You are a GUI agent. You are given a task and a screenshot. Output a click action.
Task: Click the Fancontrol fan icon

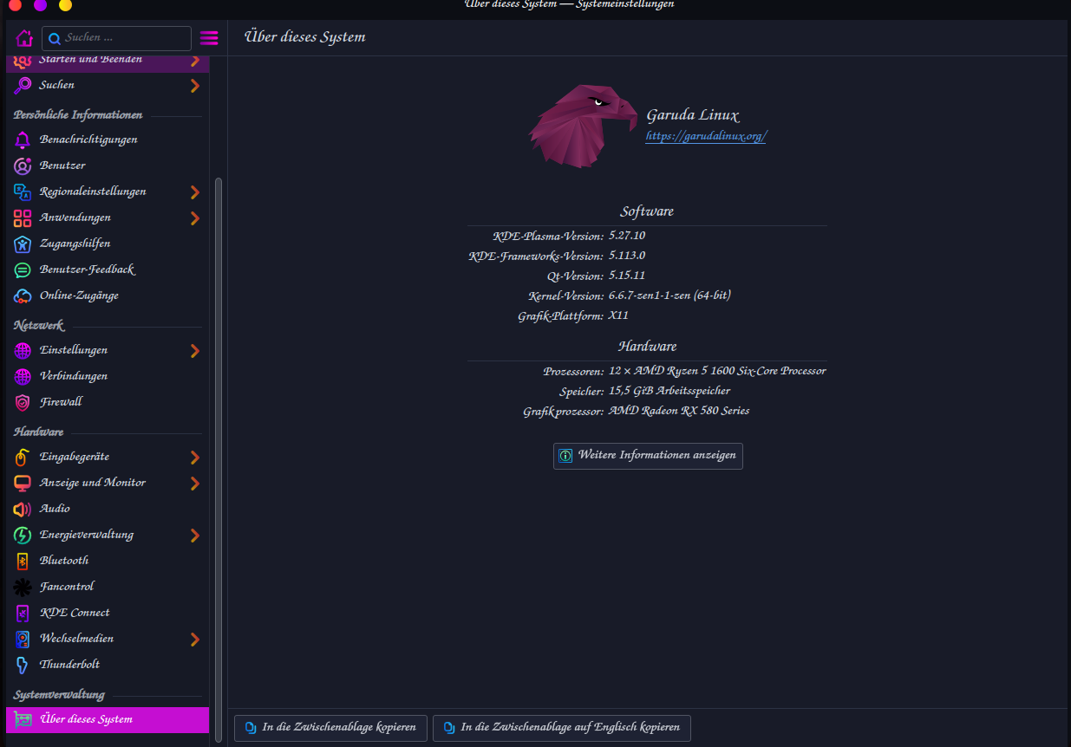(x=23, y=587)
